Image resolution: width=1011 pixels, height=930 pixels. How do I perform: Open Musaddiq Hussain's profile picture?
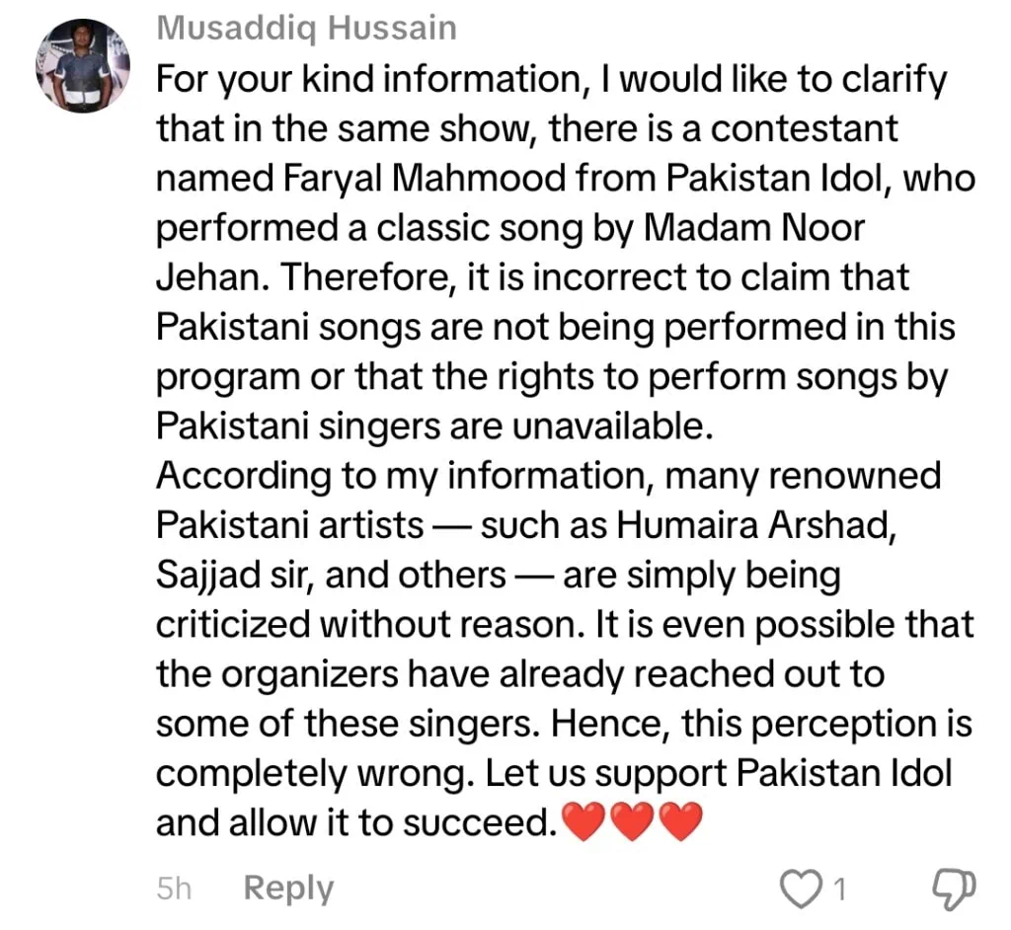pyautogui.click(x=82, y=66)
